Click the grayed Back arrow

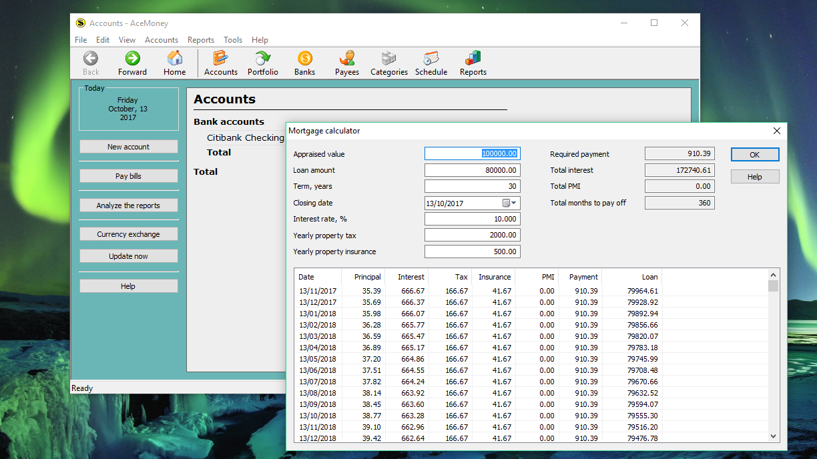pos(90,63)
